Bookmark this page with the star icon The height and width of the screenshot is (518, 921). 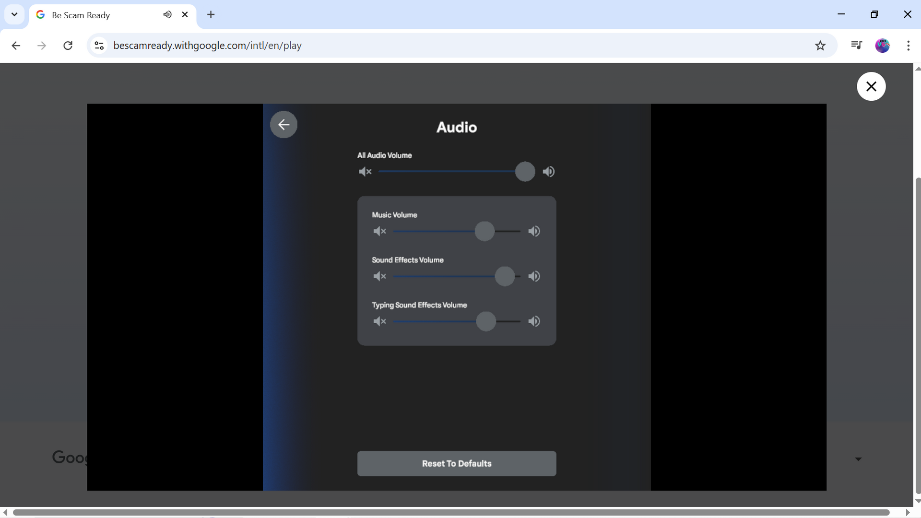pyautogui.click(x=820, y=46)
